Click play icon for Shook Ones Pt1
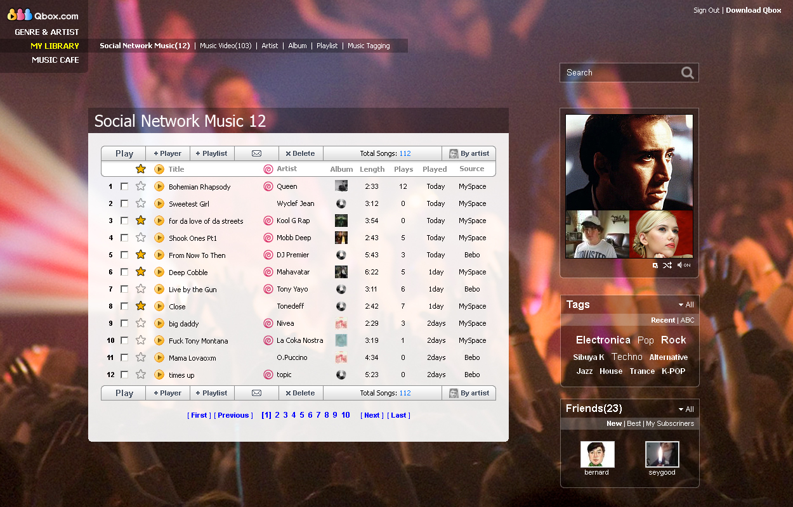Screen dimensions: 793x507 [x=159, y=238]
